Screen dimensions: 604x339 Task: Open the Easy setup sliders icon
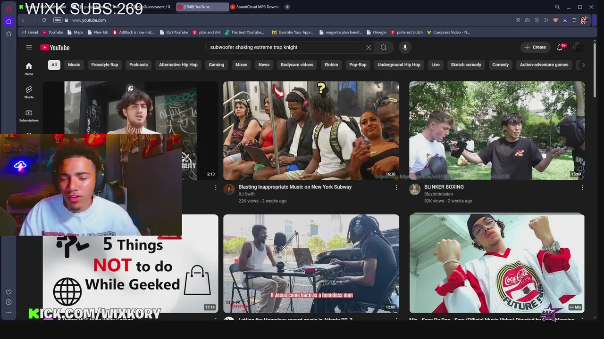click(x=574, y=20)
